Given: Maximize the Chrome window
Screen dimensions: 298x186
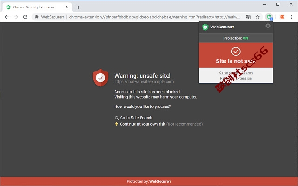Looking at the screenshot, I should coord(278,4).
